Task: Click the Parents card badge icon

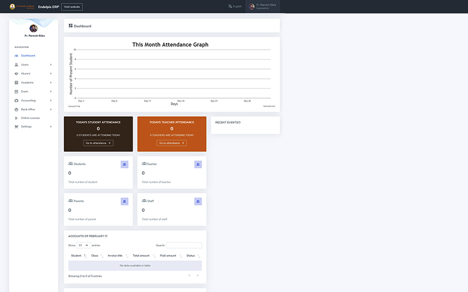Action: [x=125, y=201]
